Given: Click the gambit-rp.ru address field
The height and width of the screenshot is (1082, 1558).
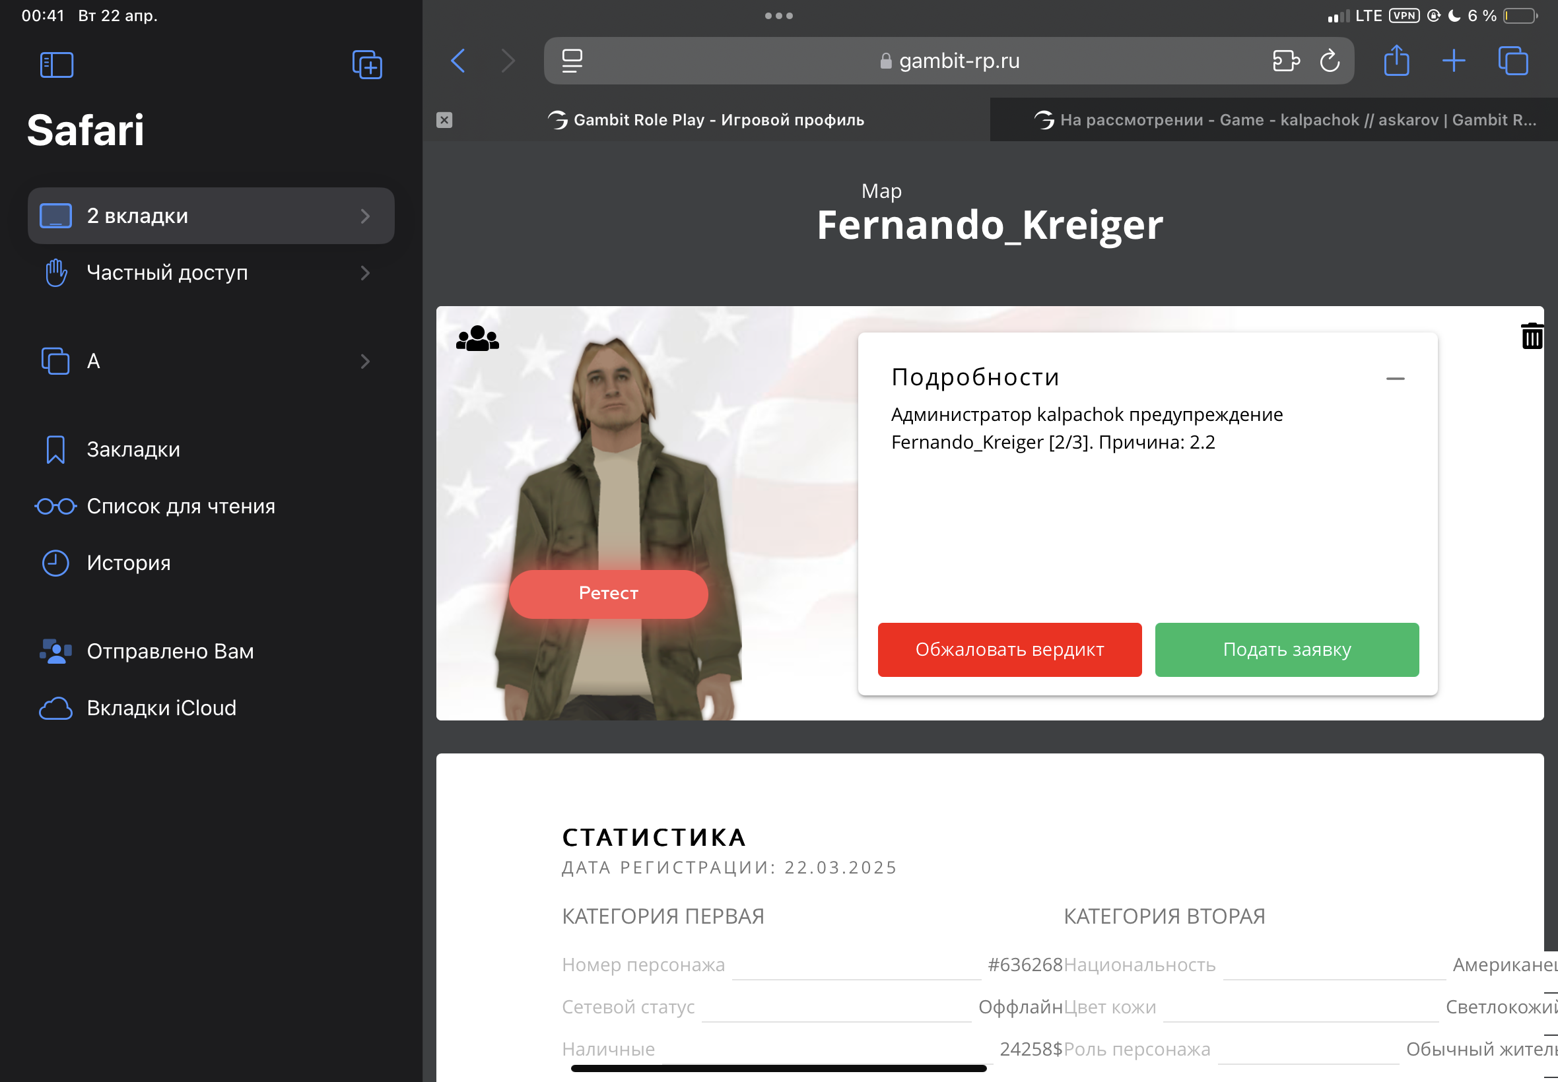Looking at the screenshot, I should 948,61.
